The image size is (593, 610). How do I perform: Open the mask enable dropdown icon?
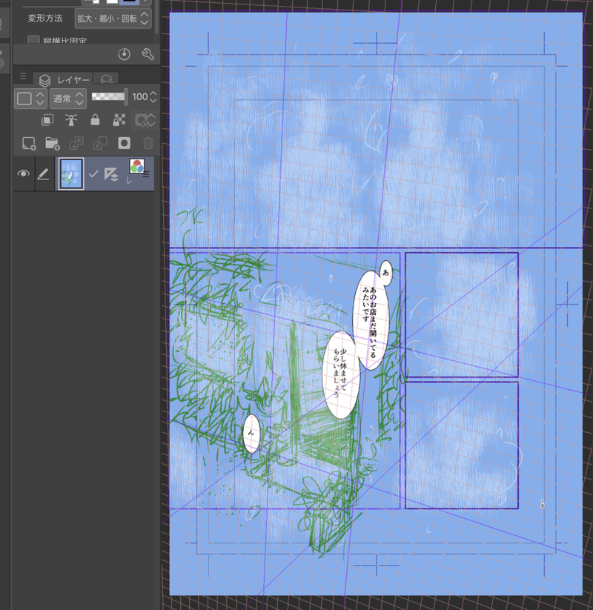145,120
